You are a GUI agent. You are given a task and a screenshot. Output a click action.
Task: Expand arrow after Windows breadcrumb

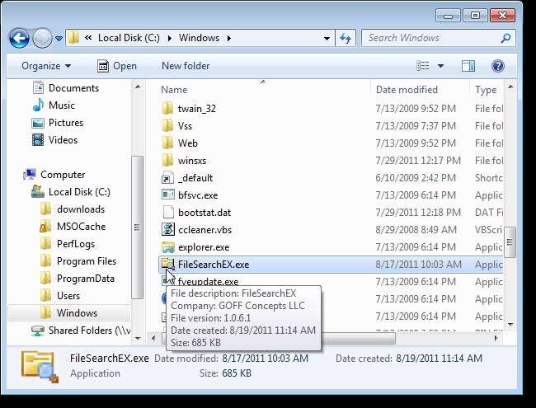[x=229, y=38]
